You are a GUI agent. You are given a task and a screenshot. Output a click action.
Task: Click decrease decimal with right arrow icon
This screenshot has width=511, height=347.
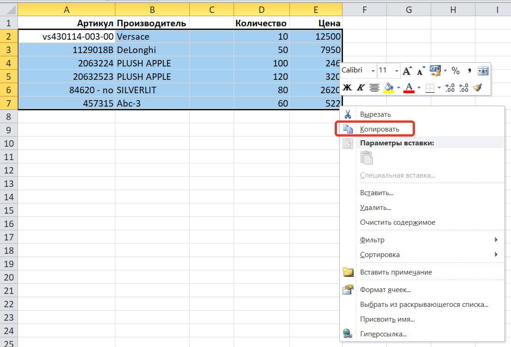coord(463,88)
